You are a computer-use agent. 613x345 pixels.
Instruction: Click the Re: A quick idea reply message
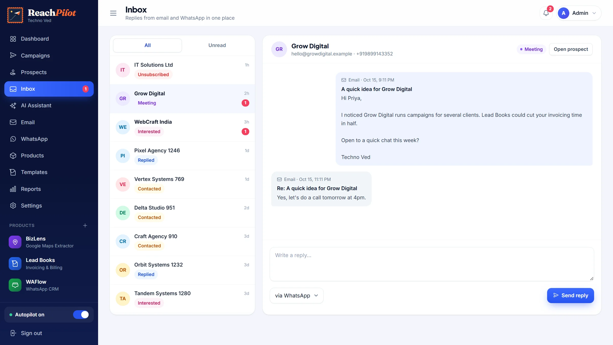click(x=321, y=189)
